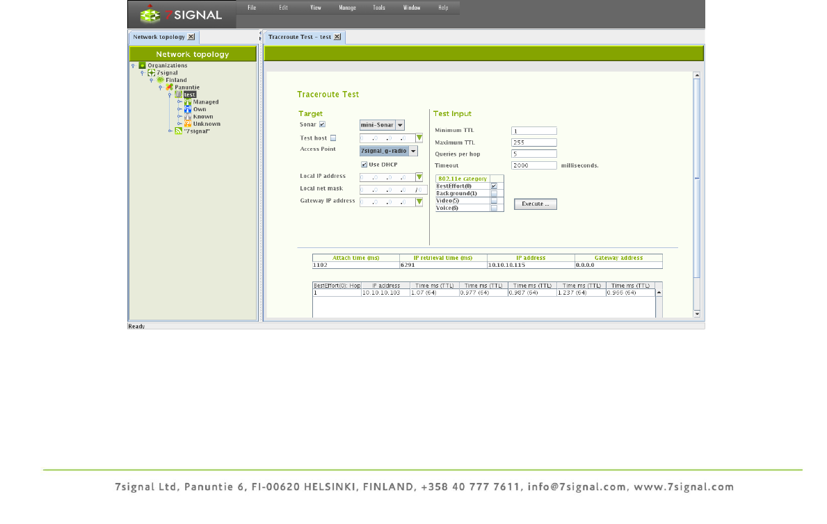827x524 pixels.
Task: Click the Queries per hop field
Action: tap(533, 154)
